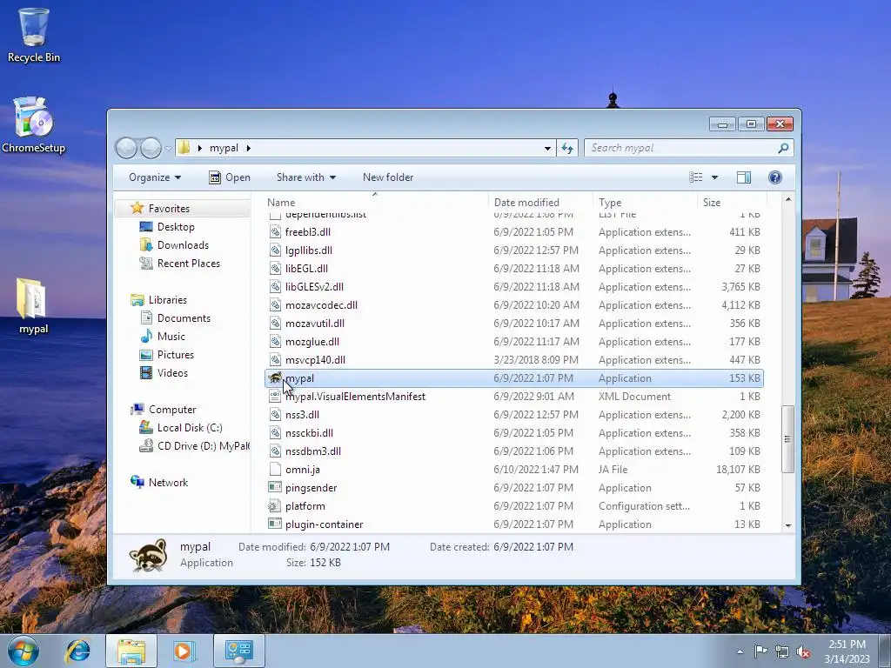Image resolution: width=891 pixels, height=668 pixels.
Task: Select the ChromeSetup desktop icon
Action: point(33,124)
